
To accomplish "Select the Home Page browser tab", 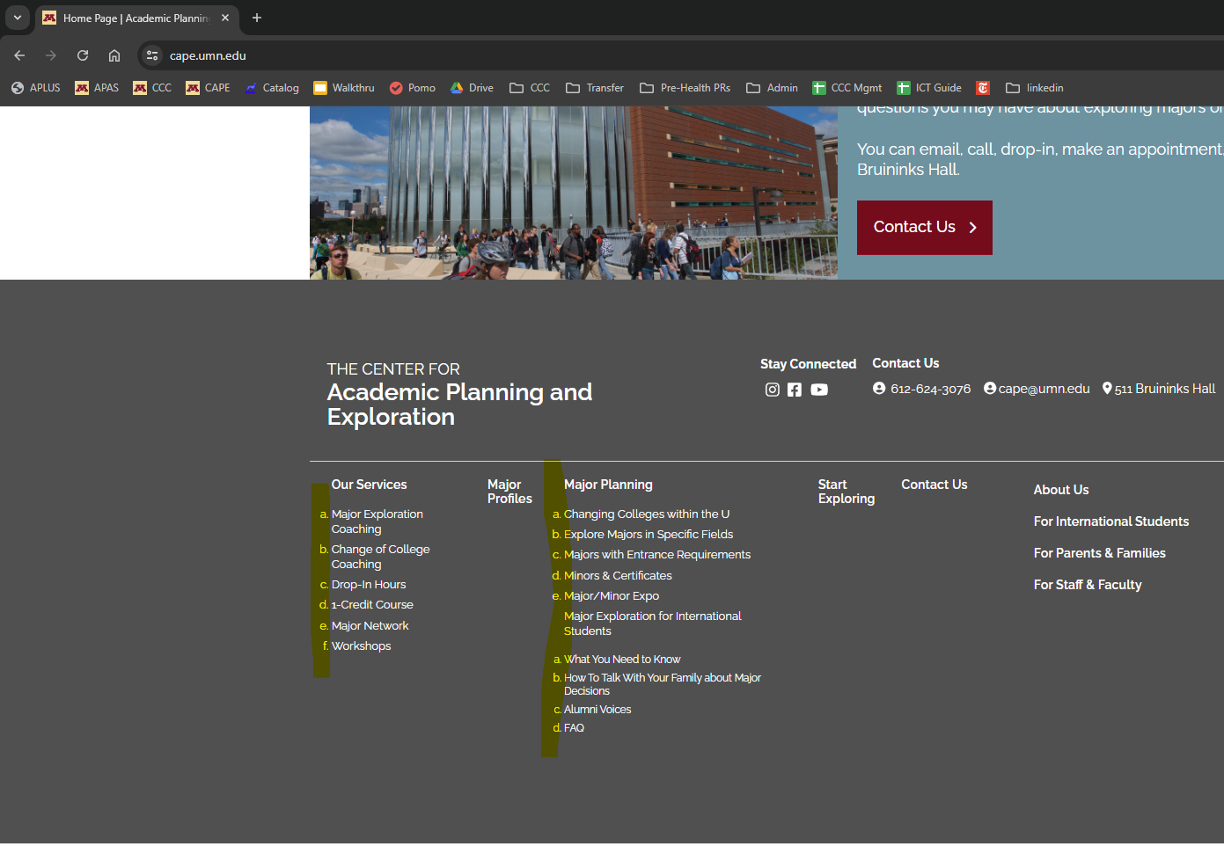I will (x=136, y=18).
